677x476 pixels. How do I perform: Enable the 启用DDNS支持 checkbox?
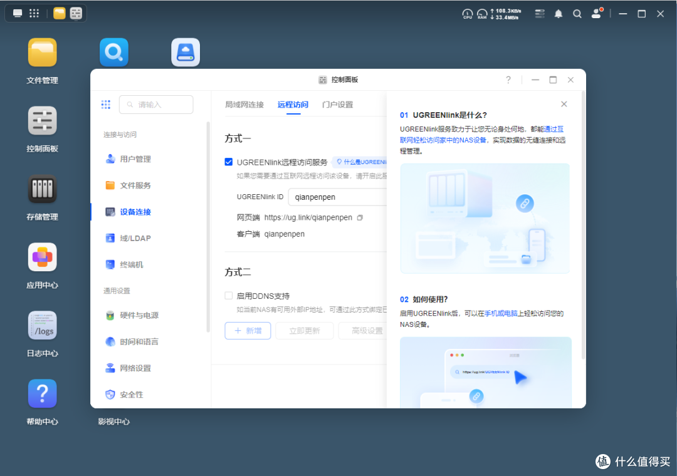(228, 296)
